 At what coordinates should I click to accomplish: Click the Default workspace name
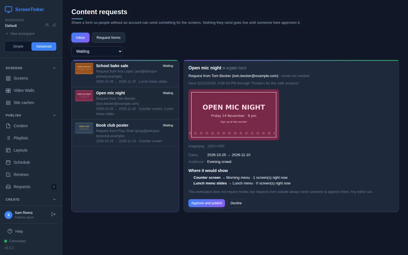(11, 26)
